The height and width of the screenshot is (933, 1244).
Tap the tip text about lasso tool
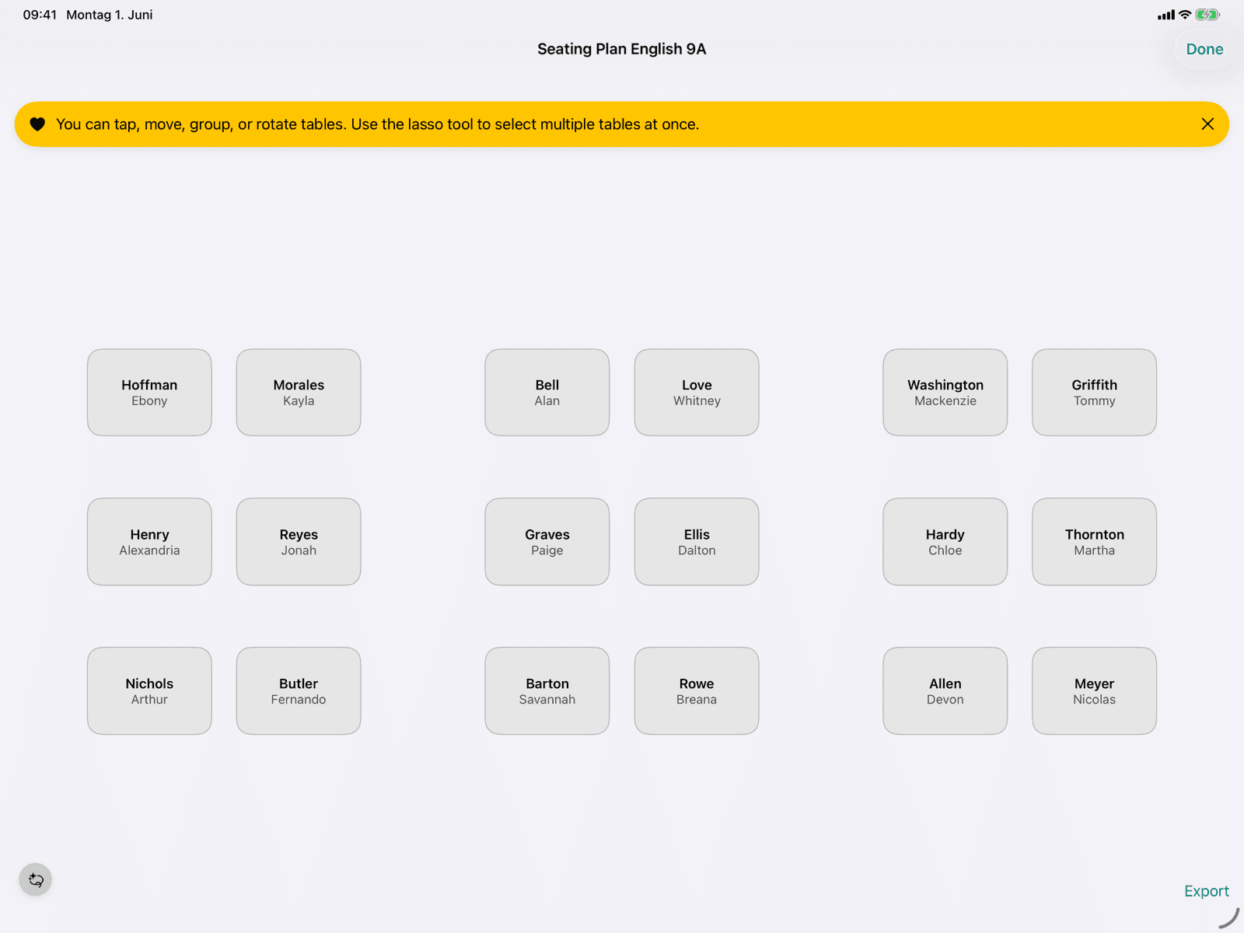[378, 124]
